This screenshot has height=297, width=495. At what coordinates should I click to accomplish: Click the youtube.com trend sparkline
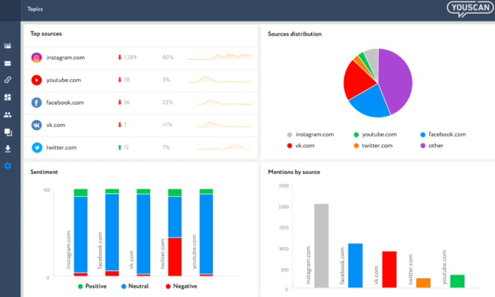(220, 79)
